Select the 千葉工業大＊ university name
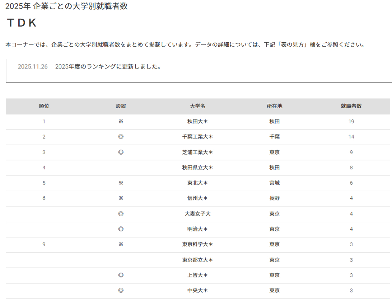This screenshot has width=392, height=301. [x=197, y=137]
